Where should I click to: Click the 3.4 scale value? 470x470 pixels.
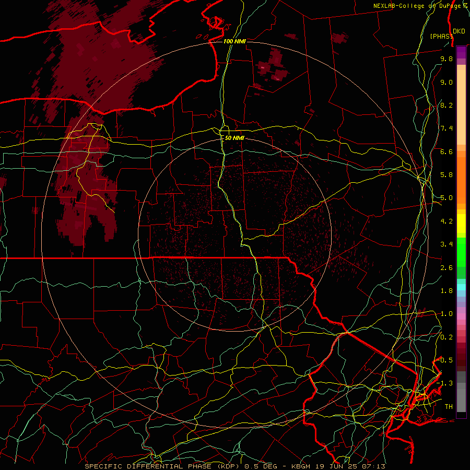click(446, 244)
